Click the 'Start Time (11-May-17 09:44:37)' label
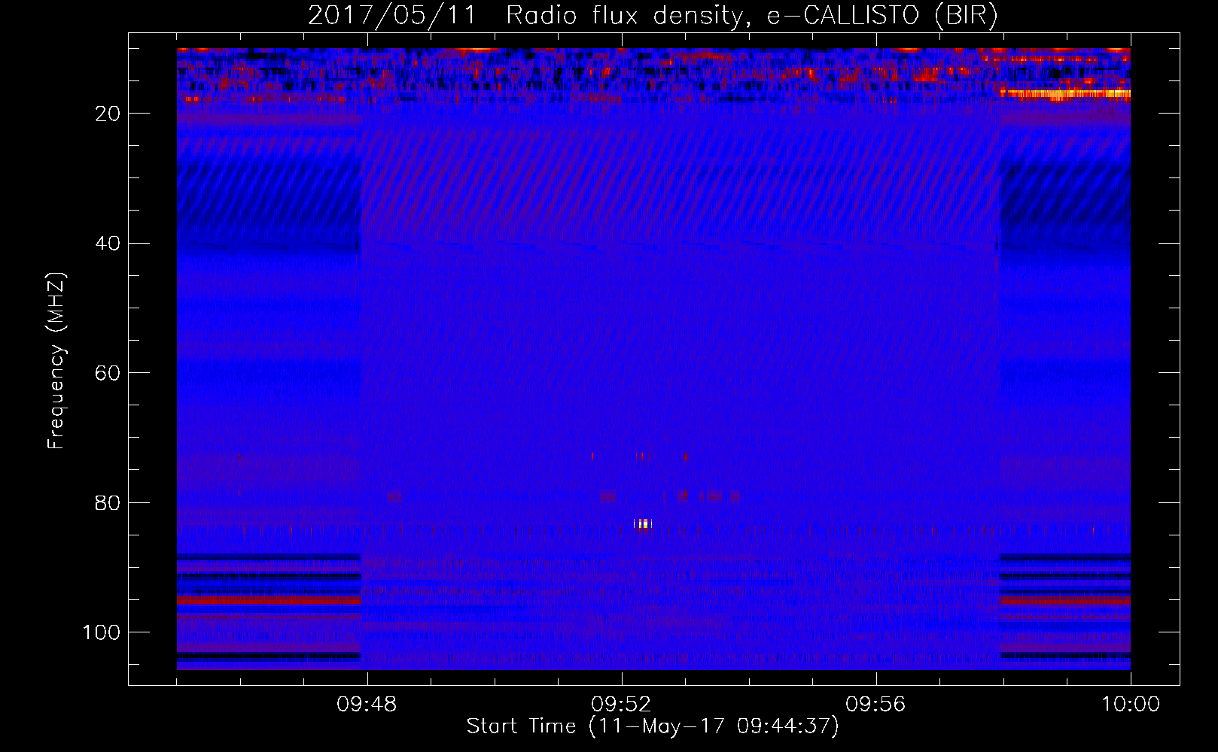 [x=653, y=726]
